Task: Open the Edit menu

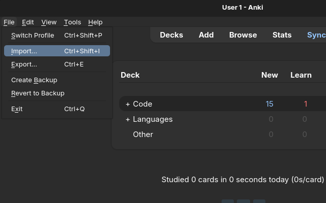Action: pos(28,22)
